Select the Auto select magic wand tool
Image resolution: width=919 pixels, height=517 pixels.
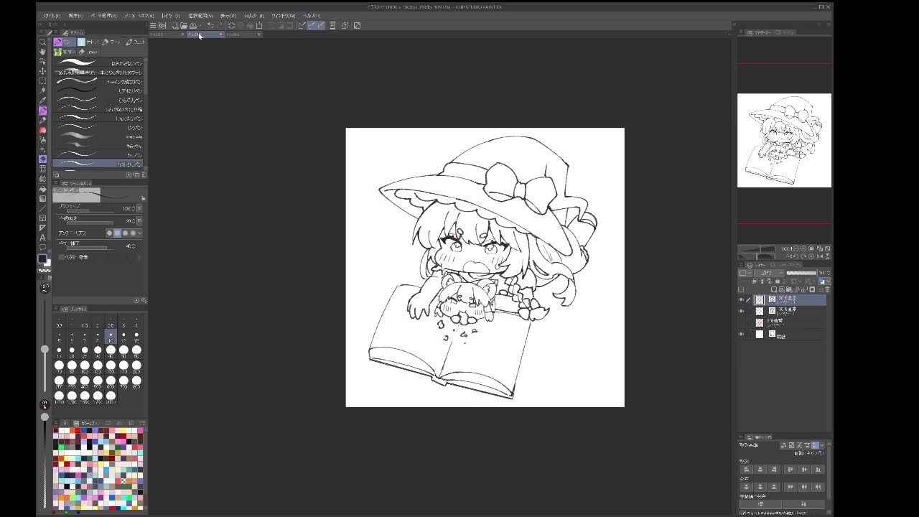click(42, 90)
